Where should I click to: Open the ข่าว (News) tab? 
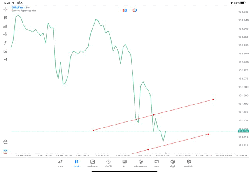(124, 163)
